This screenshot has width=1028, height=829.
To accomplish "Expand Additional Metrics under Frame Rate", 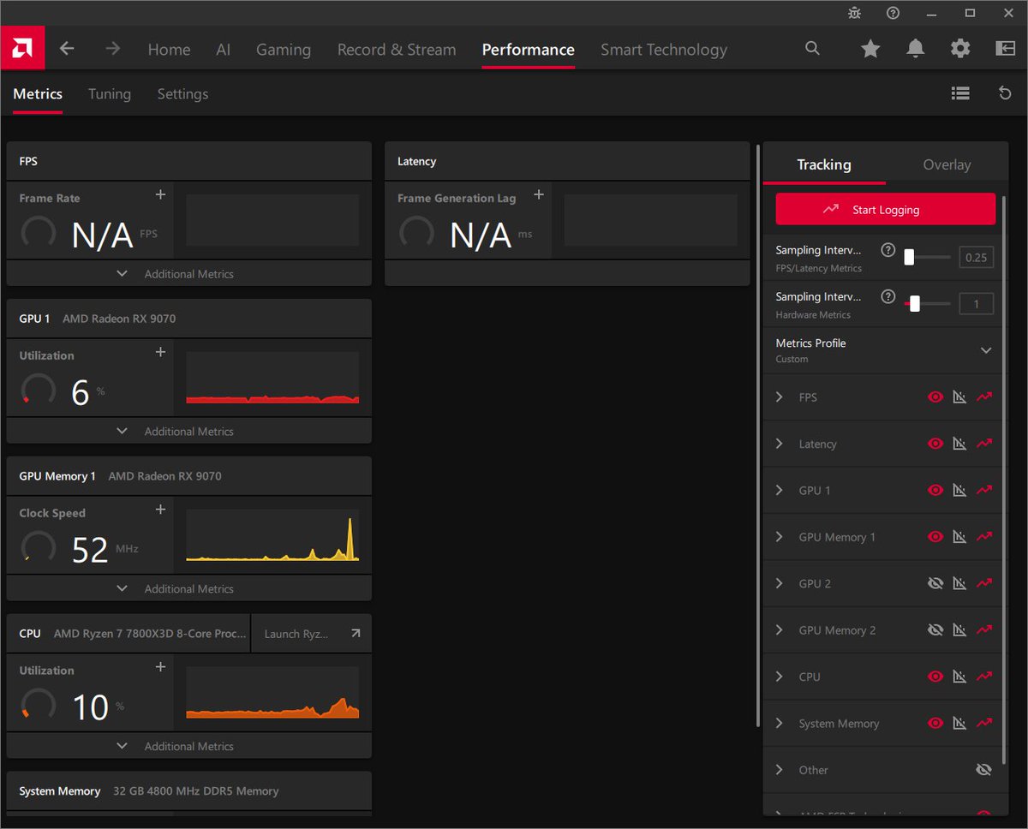I will (x=188, y=274).
